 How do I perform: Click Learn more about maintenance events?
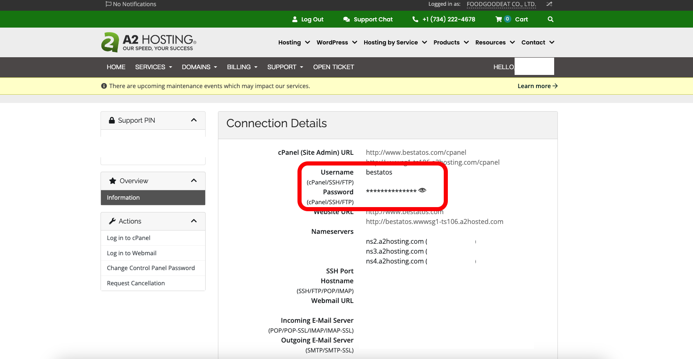point(538,86)
